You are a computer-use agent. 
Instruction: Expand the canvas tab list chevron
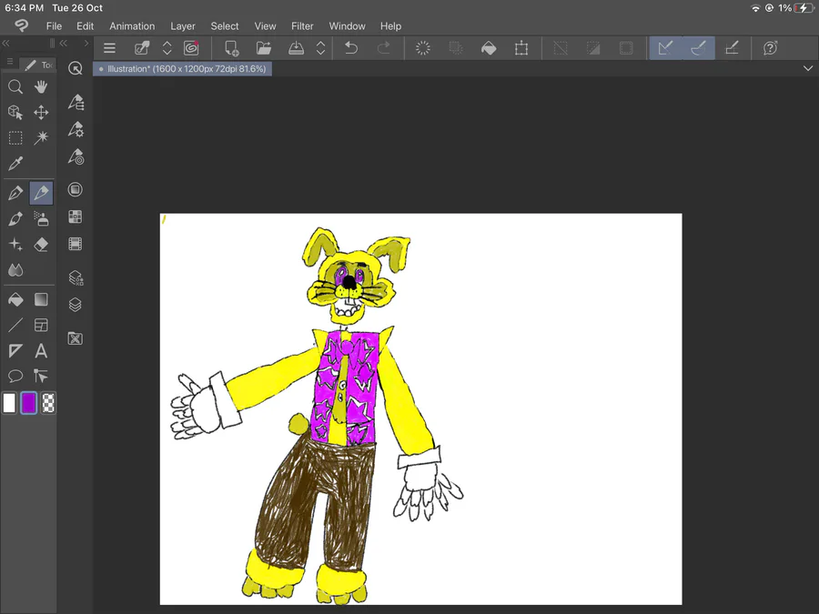807,68
